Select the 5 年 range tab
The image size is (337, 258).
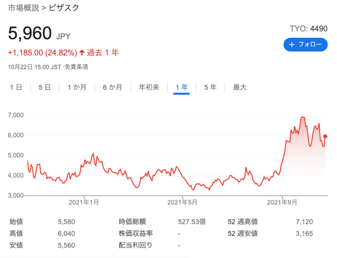click(x=210, y=87)
